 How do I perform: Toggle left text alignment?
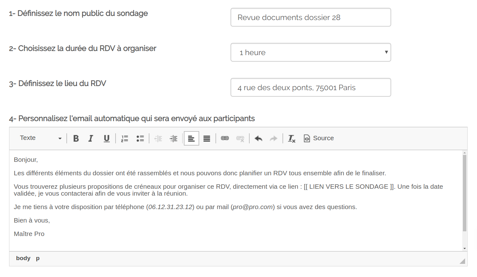[191, 138]
